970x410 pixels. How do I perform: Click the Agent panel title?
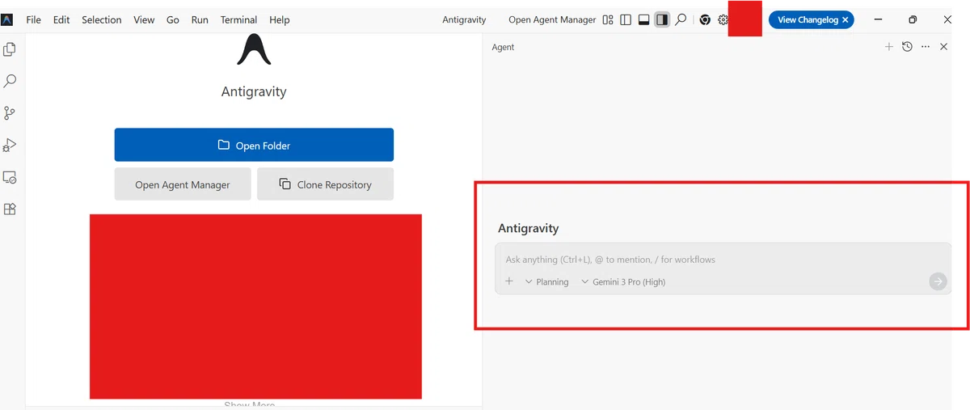(503, 47)
